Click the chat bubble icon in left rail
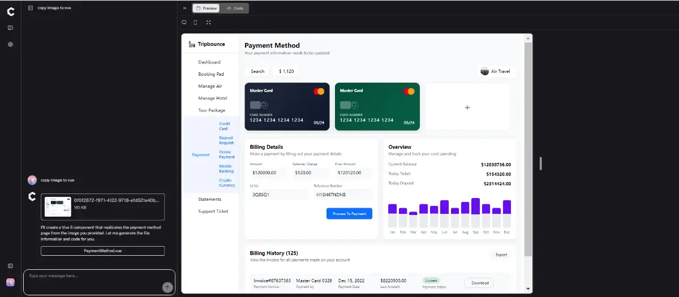 tap(10, 28)
